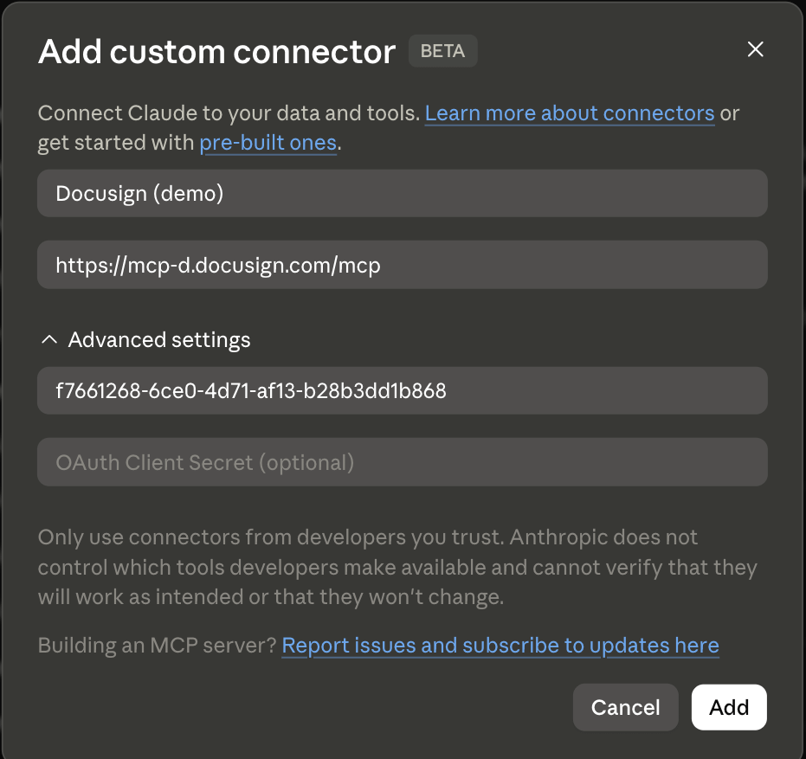Image resolution: width=806 pixels, height=759 pixels.
Task: Click the Add custom connector title
Action: pos(217,52)
